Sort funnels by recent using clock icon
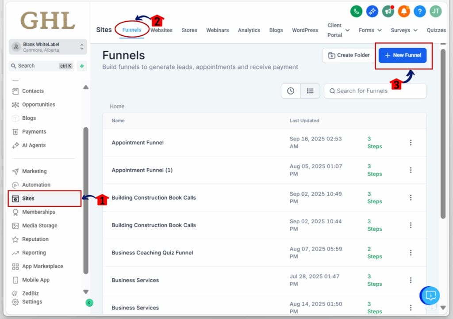This screenshot has width=453, height=319. pyautogui.click(x=291, y=91)
